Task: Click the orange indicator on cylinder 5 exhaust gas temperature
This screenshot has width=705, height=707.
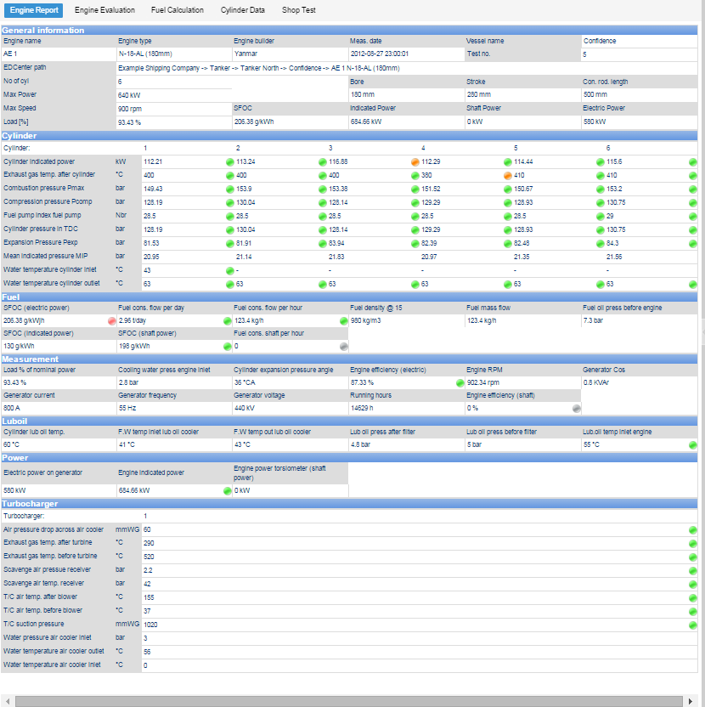Action: (x=506, y=174)
